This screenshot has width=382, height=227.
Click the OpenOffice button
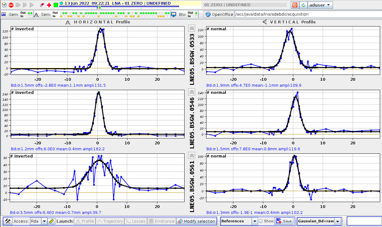219,14
